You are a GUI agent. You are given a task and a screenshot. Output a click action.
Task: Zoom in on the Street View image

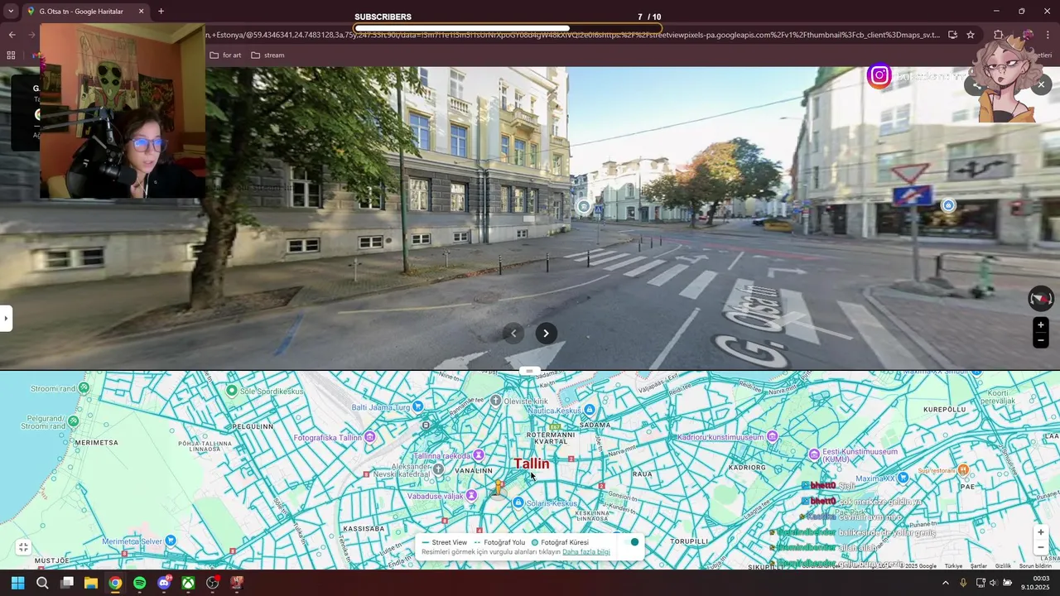[x=1041, y=324]
